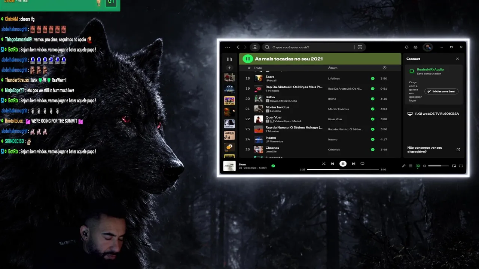Select track title 'Chronos'
Screen dimensions: 479x269
point(272,148)
